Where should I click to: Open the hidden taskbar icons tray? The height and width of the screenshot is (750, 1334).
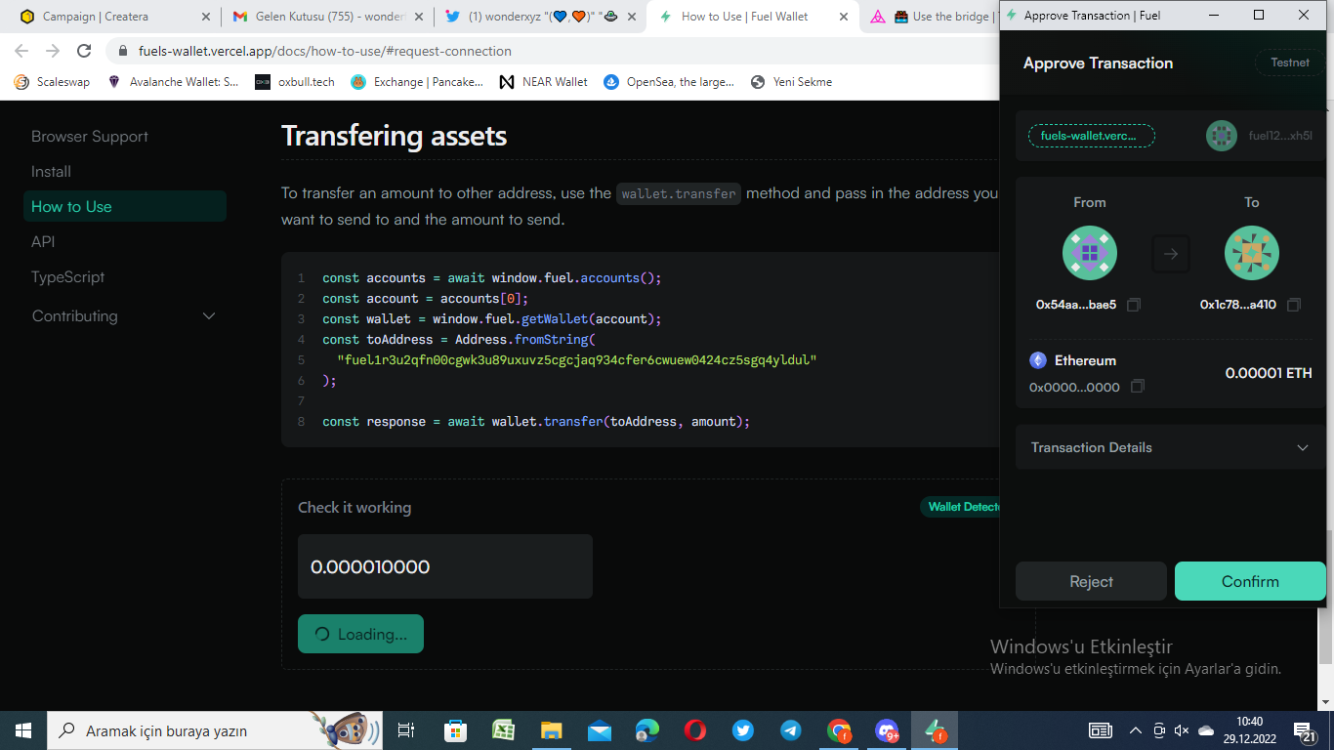coord(1135,729)
